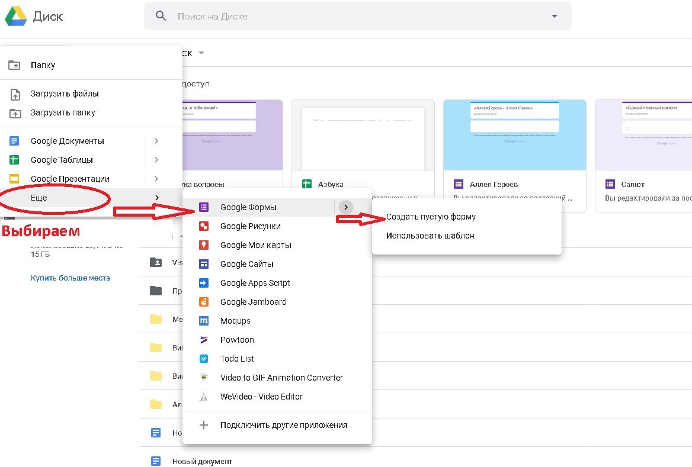Click the Google Apps Script arrow icon
This screenshot has height=467, width=692.
pyautogui.click(x=203, y=283)
